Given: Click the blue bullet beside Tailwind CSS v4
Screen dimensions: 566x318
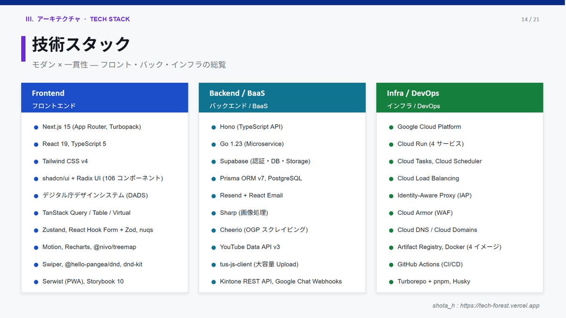Looking at the screenshot, I should [36, 162].
